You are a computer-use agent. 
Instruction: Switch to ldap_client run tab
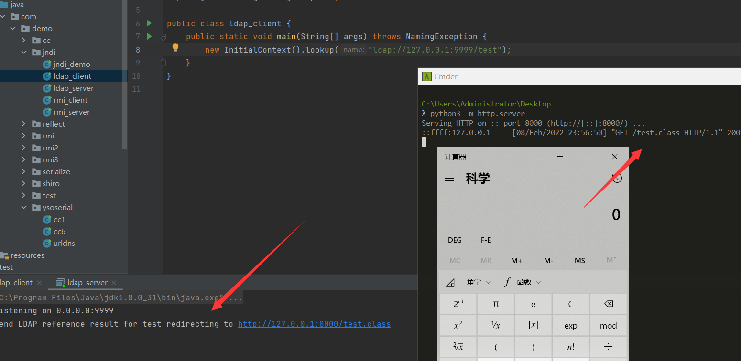point(16,282)
